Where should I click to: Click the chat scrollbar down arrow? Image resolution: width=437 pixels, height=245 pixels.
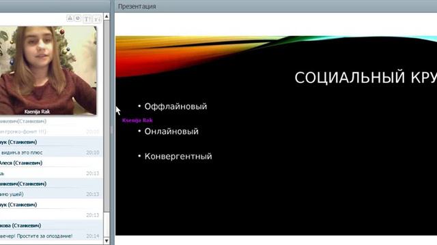point(107,240)
